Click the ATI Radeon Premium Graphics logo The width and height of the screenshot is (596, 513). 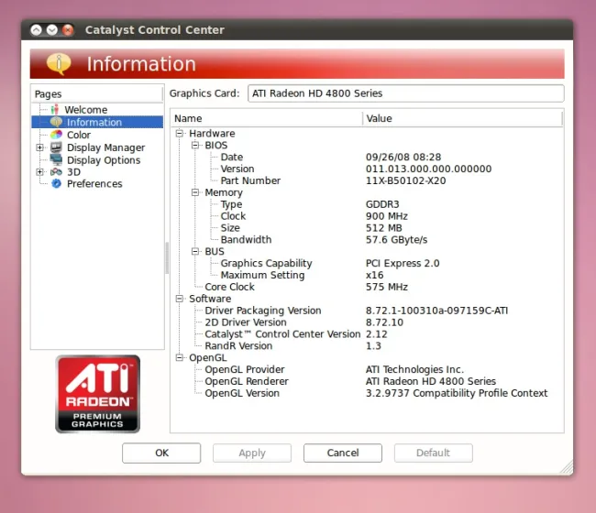[x=98, y=394]
